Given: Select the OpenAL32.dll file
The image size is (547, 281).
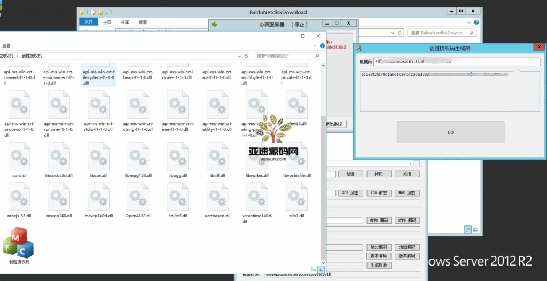Looking at the screenshot, I should click(138, 198).
